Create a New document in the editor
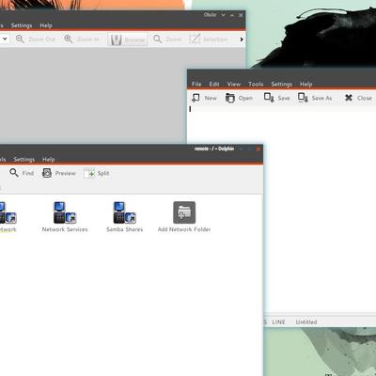 [x=204, y=98]
